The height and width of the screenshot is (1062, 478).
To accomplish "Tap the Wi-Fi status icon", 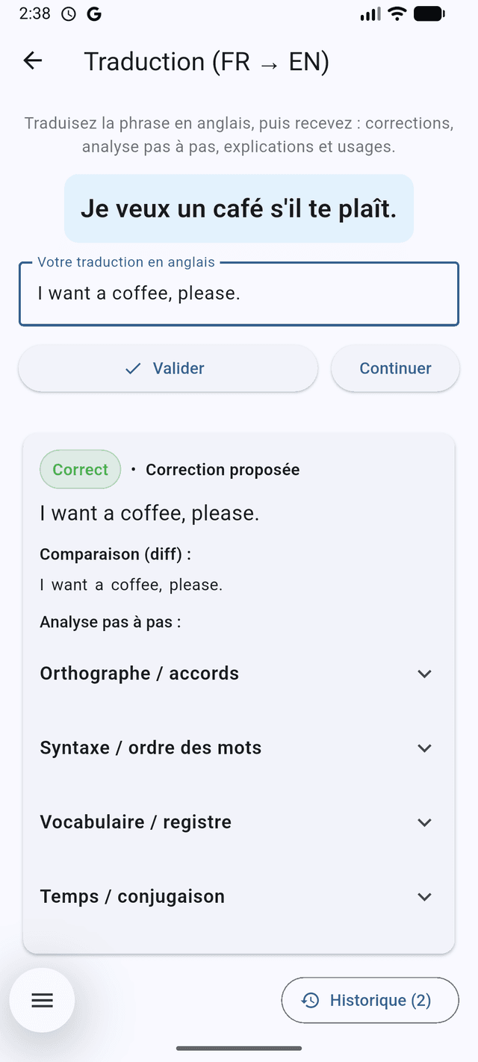I will click(x=397, y=12).
